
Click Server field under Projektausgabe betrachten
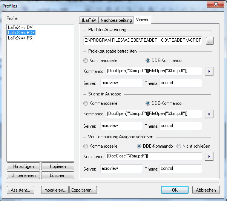click(121, 83)
